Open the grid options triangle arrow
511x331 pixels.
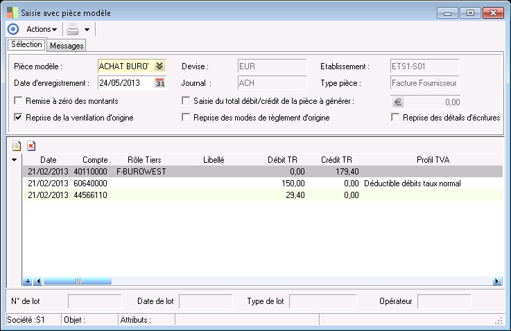[14, 160]
